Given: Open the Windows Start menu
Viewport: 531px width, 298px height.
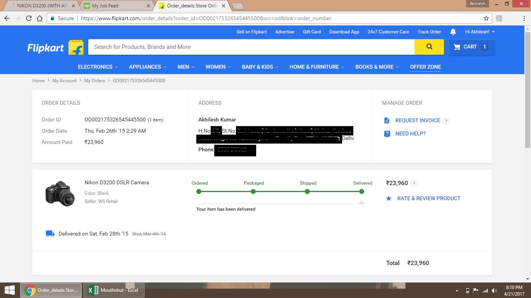Looking at the screenshot, I should tap(9, 290).
